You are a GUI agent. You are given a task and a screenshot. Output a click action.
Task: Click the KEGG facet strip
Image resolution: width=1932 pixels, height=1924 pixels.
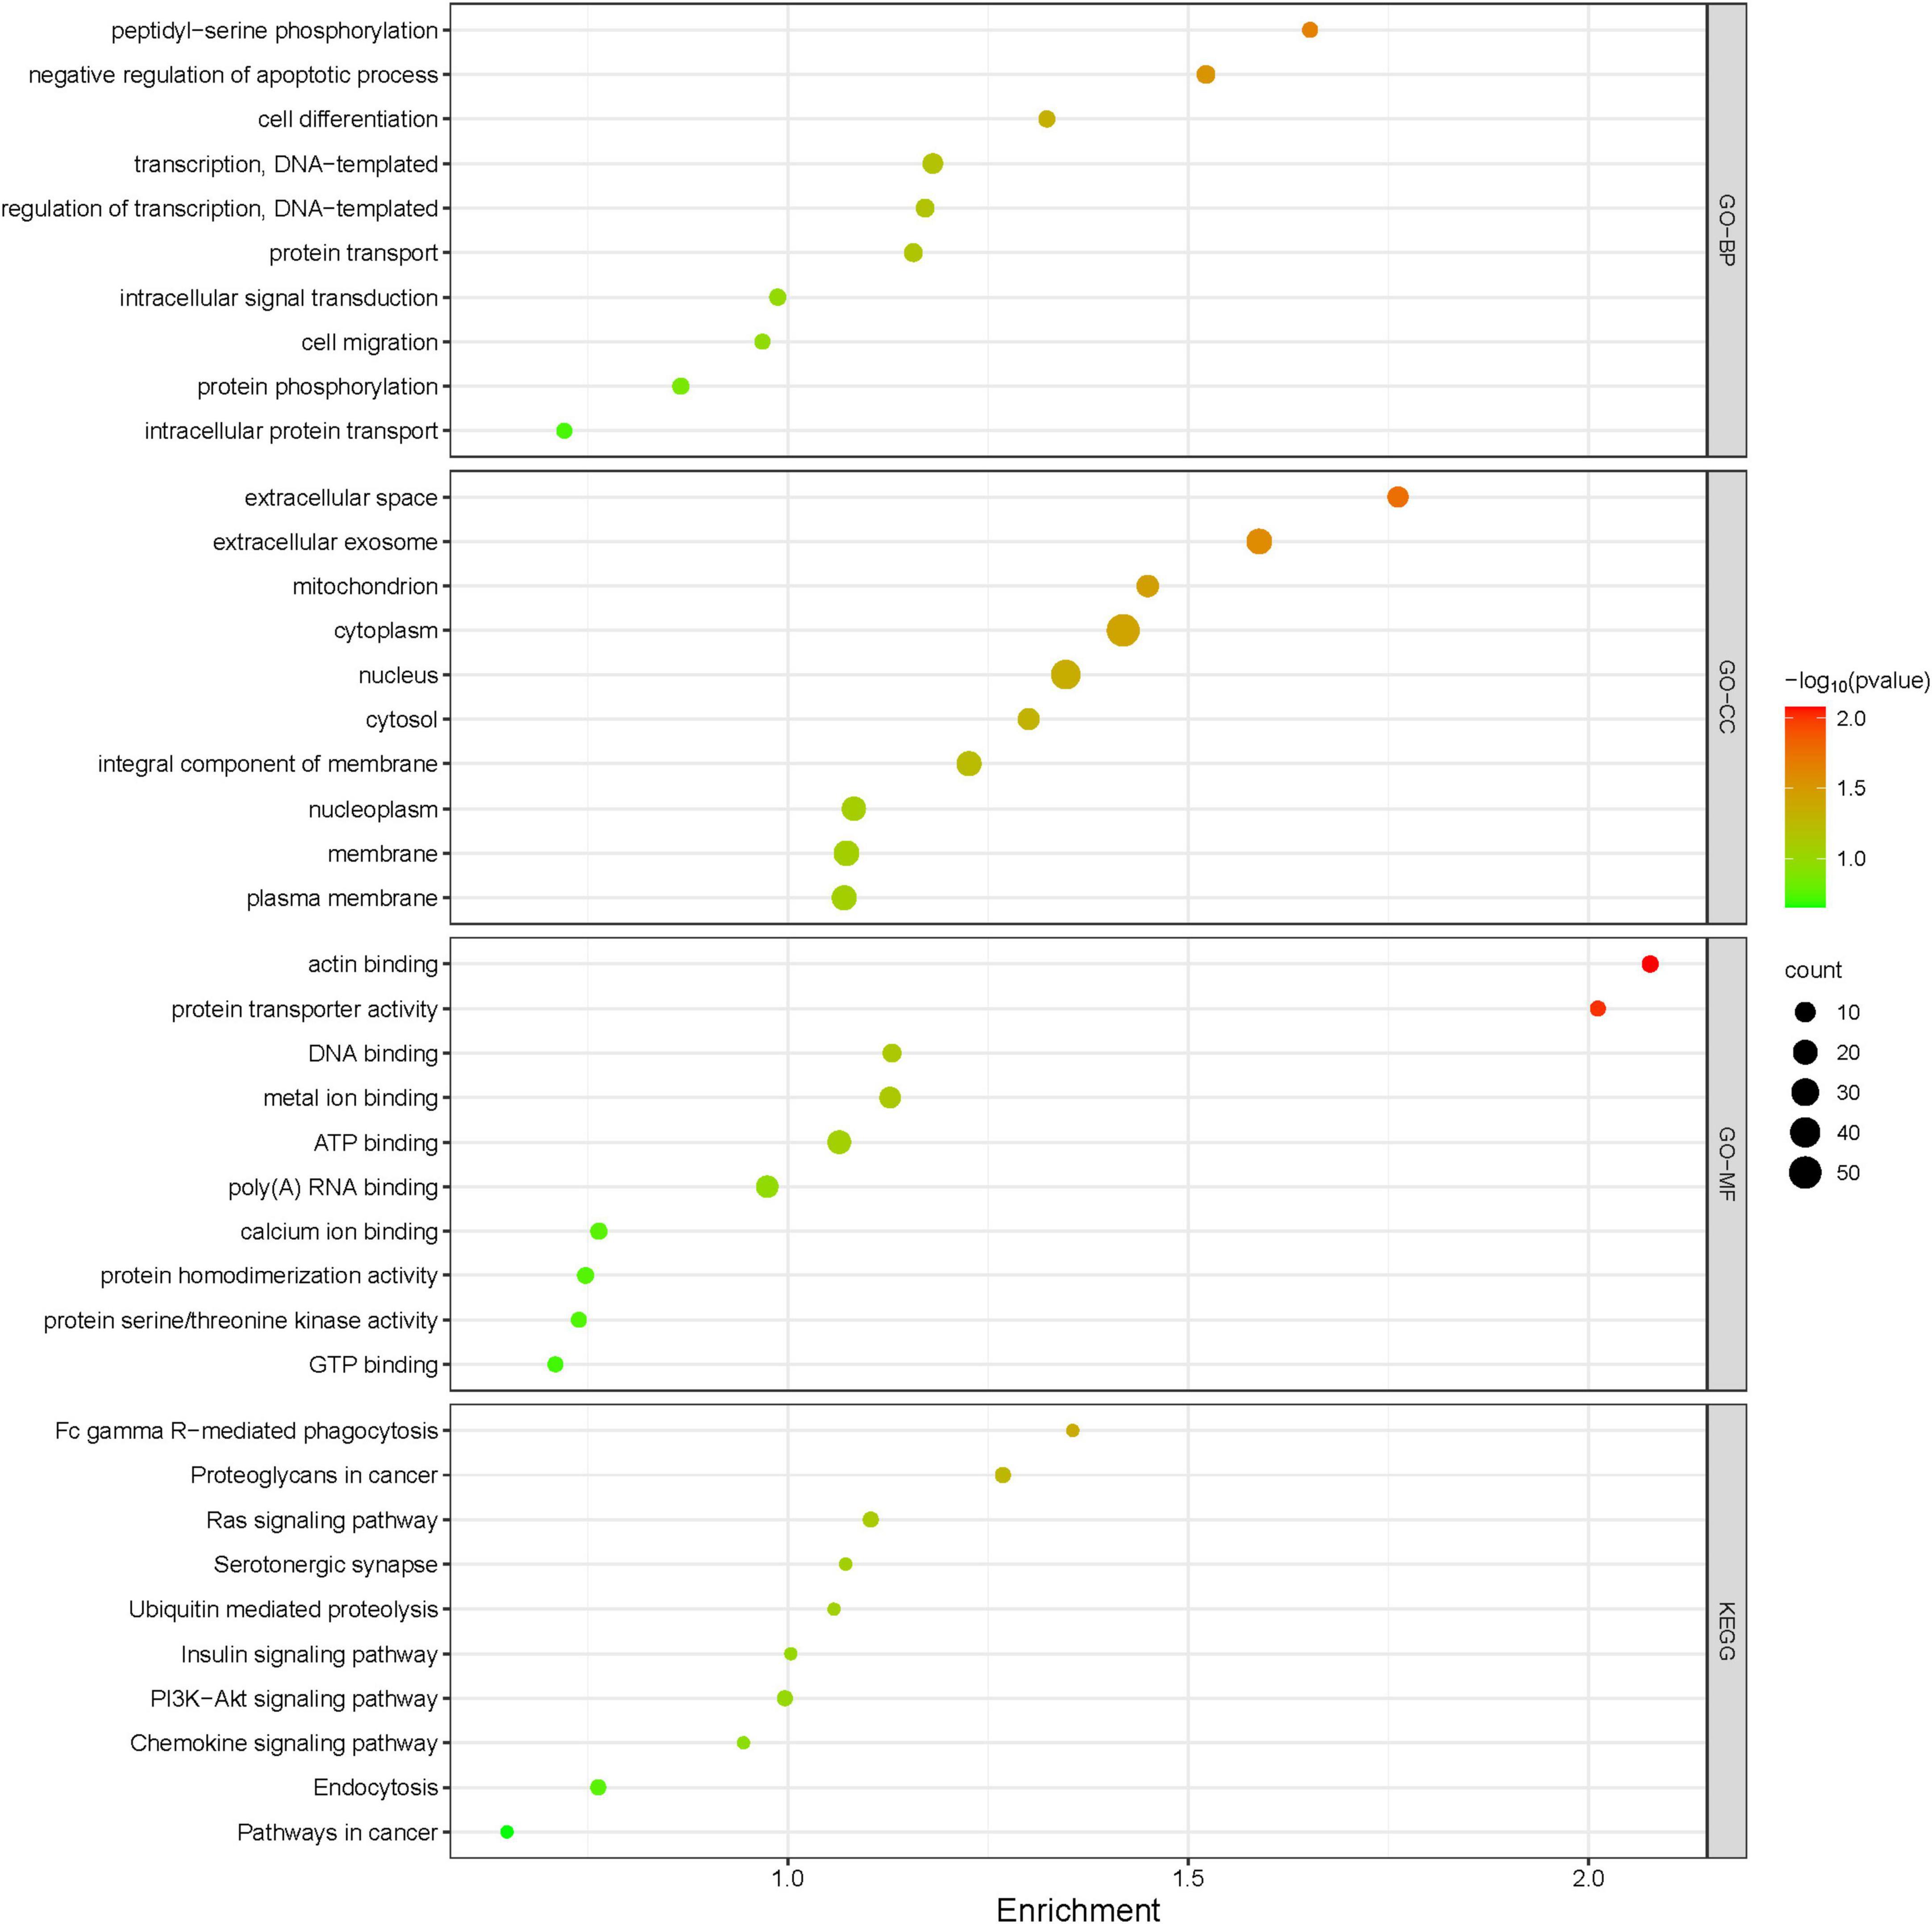[1727, 1631]
